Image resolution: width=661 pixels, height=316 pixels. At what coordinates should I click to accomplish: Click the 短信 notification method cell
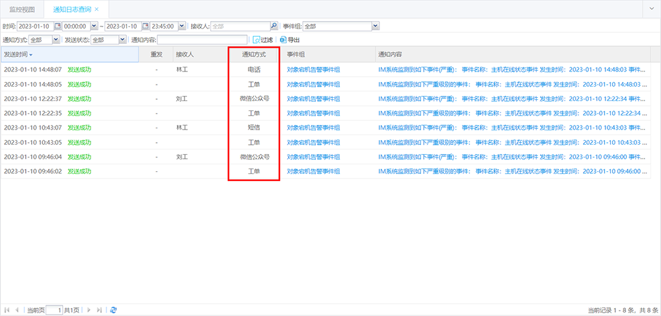point(254,128)
